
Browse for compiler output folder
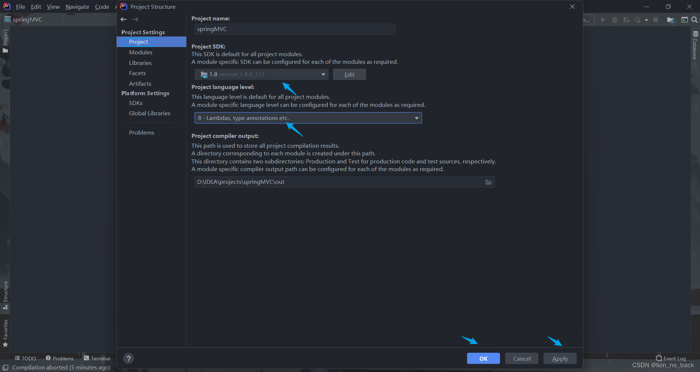point(489,182)
